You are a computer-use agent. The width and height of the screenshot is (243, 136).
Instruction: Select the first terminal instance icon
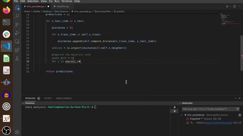coord(174,107)
